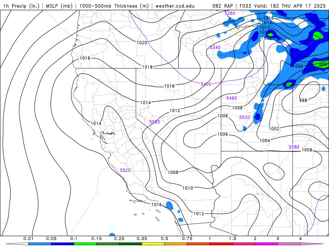Click the 0.05 legend value

[x=51, y=239]
